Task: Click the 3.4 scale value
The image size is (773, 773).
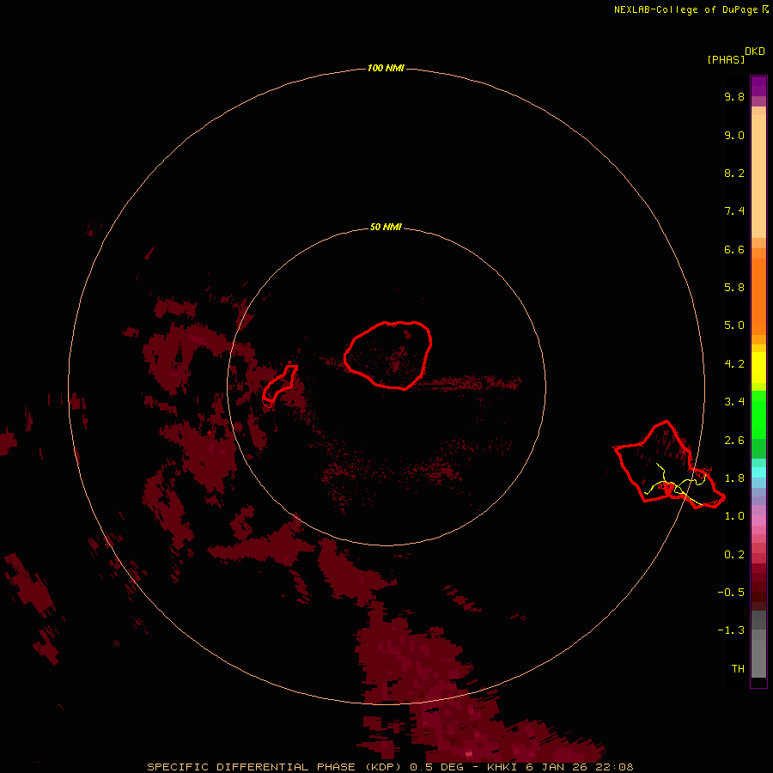Action: pos(734,402)
